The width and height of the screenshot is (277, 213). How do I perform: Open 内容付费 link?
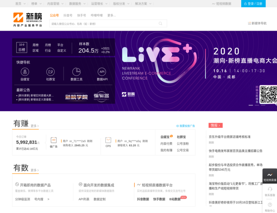pyautogui.click(x=166, y=144)
